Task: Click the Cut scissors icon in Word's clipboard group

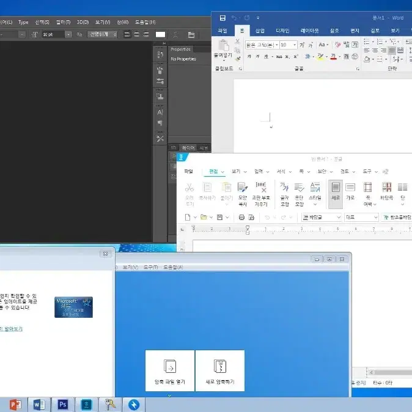Action: tap(237, 41)
